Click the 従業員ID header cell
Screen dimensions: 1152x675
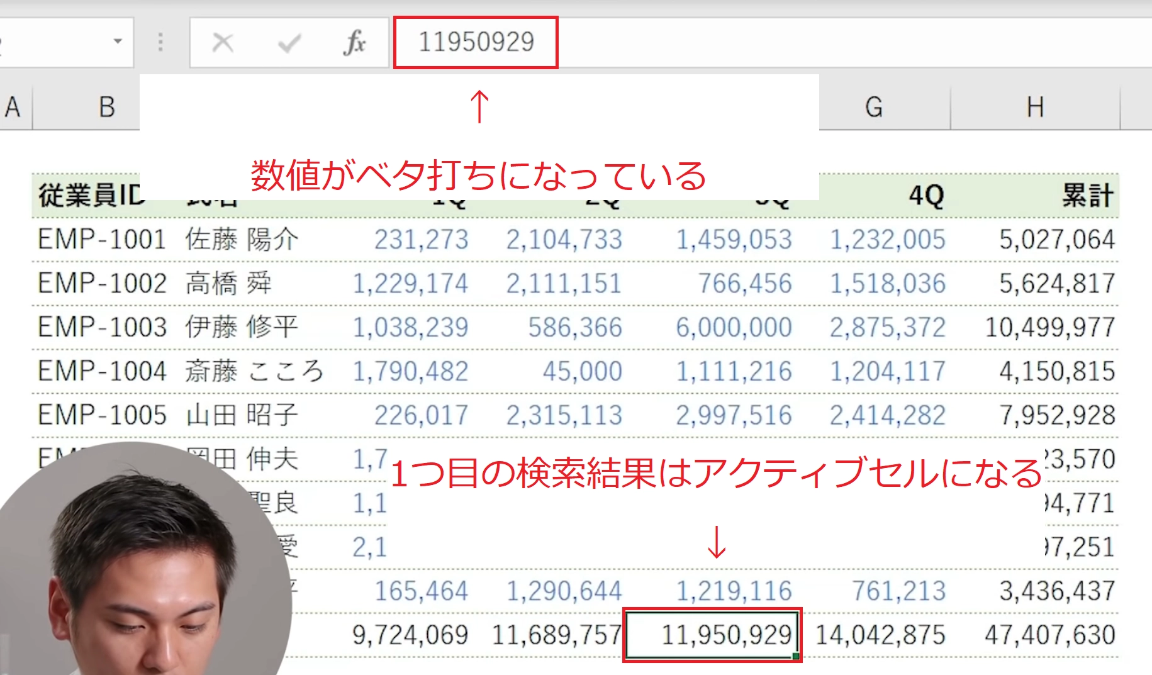pyautogui.click(x=91, y=195)
